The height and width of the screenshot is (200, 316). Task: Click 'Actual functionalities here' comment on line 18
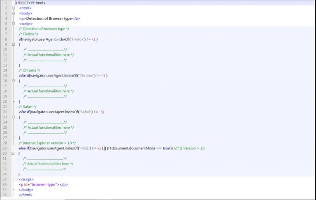[x=49, y=91]
